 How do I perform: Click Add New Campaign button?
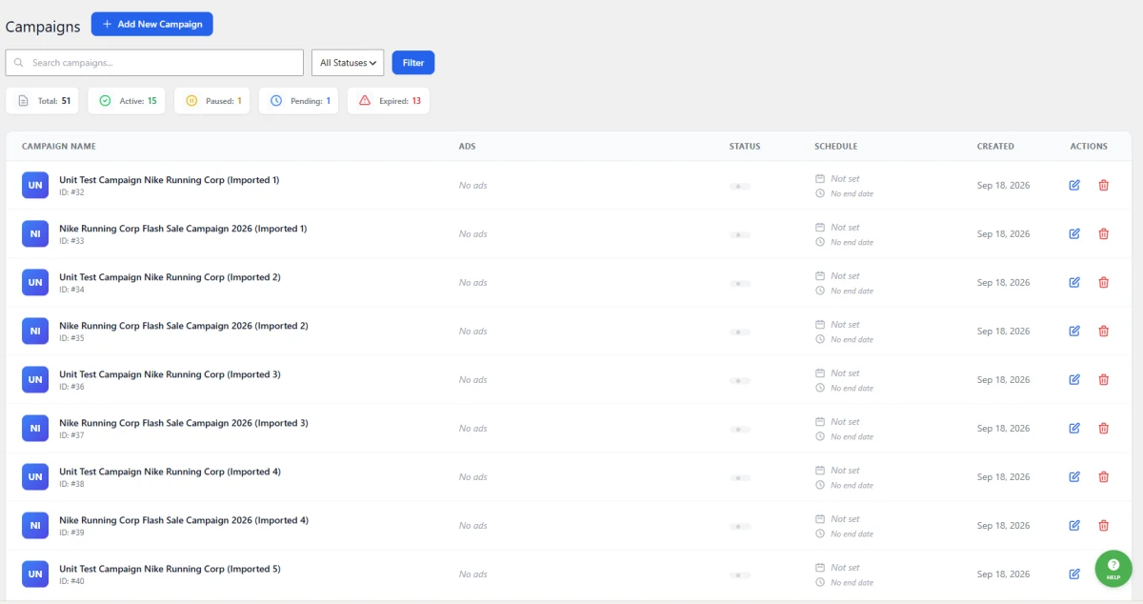click(x=152, y=24)
